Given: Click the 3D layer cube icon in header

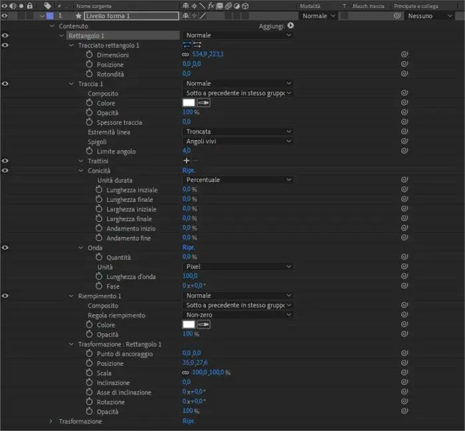Looking at the screenshot, I should click(x=245, y=6).
